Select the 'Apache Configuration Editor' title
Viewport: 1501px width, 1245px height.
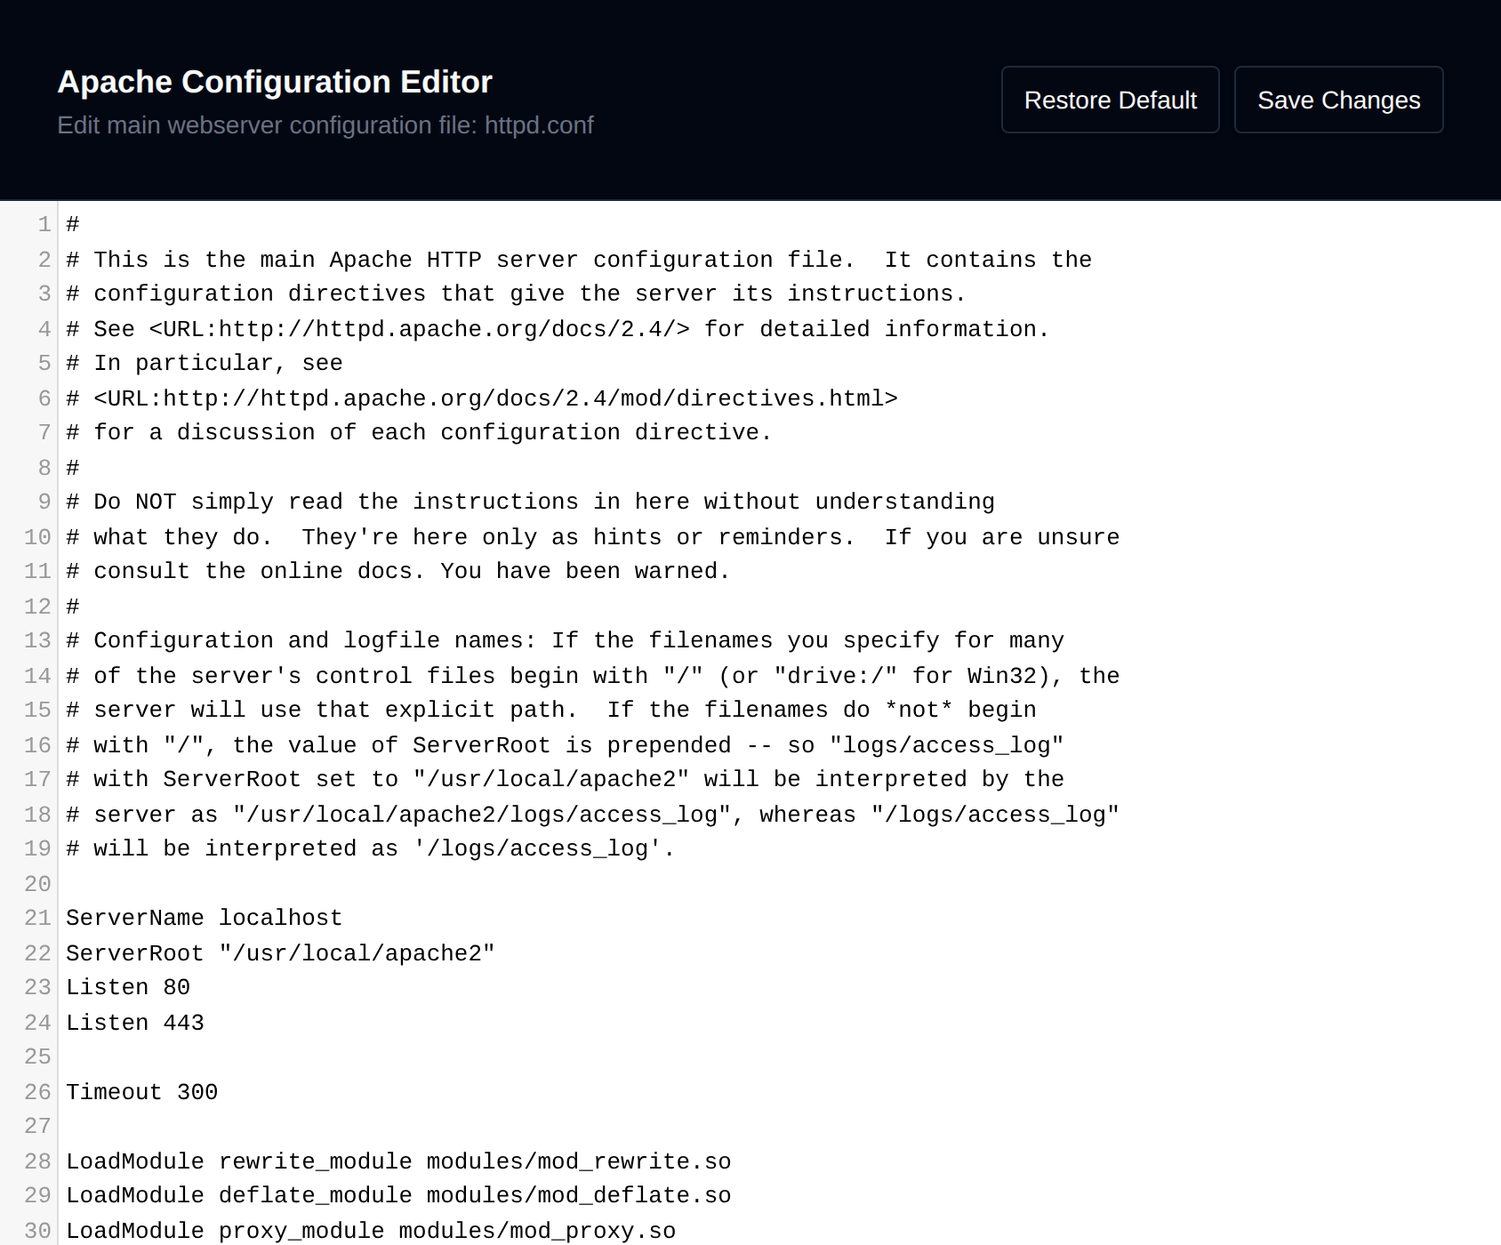(x=275, y=82)
